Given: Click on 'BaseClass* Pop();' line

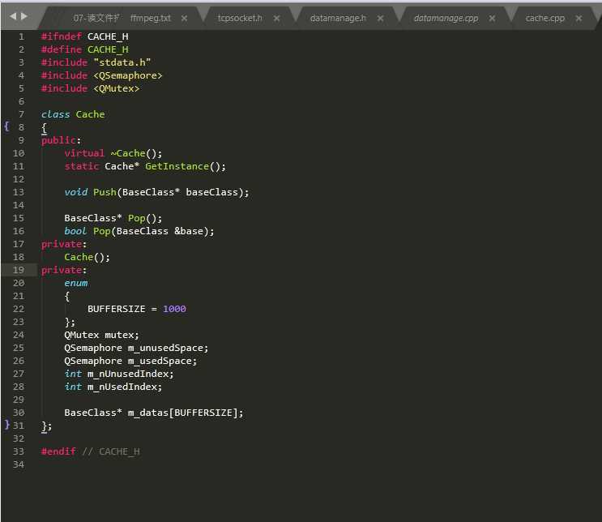Looking at the screenshot, I should tap(113, 218).
